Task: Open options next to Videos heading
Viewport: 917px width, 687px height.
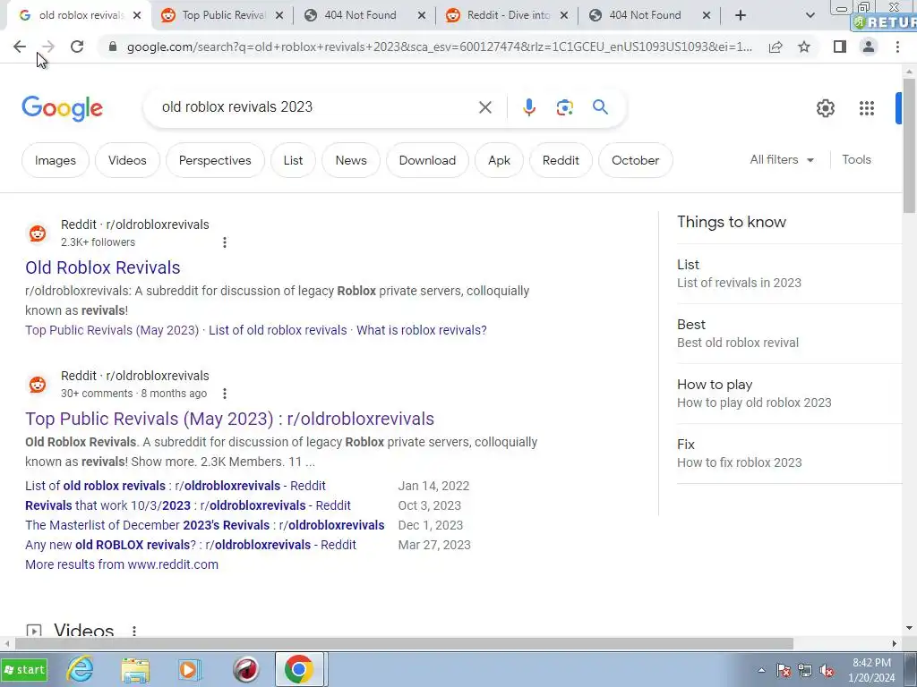Action: coord(134,631)
